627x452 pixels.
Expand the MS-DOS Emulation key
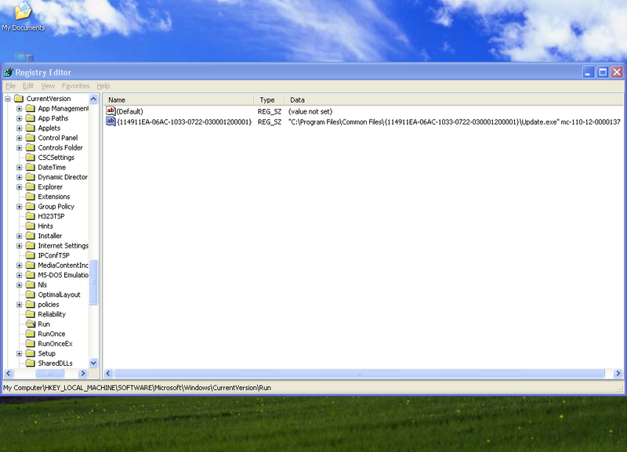[19, 275]
